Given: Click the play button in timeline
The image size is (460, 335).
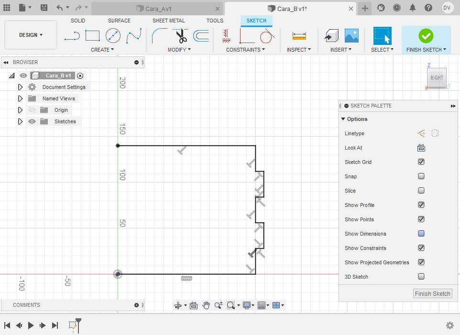Looking at the screenshot, I should point(31,325).
